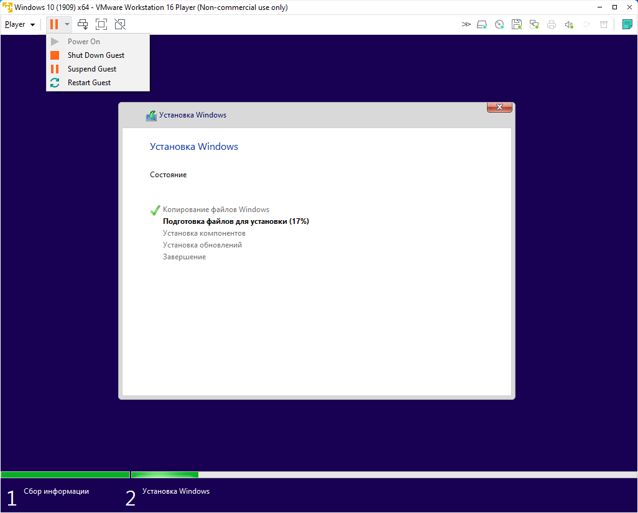Screen dimensions: 638x513
Task: Click the greyed-out archive box device icon
Action: [604, 24]
